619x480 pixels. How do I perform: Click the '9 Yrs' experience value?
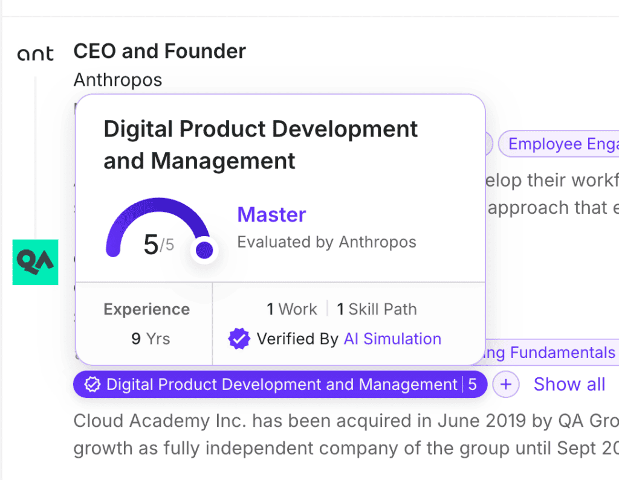tap(151, 339)
